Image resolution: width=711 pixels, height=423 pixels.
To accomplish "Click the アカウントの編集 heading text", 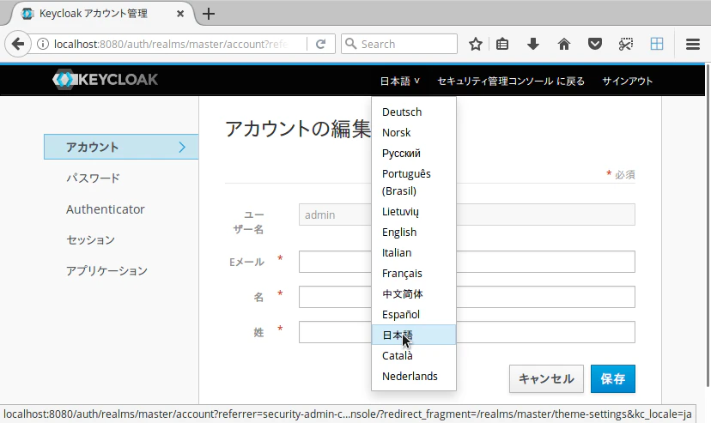I will tap(298, 129).
